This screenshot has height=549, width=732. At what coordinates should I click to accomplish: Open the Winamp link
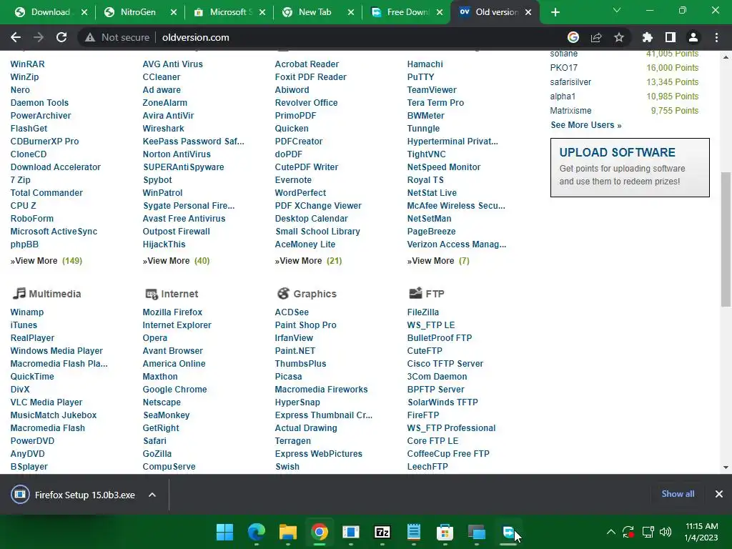(27, 312)
